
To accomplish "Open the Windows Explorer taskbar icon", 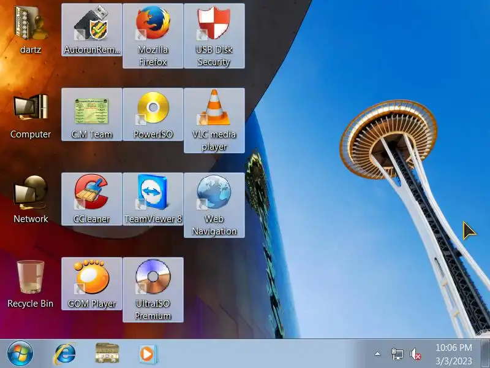I will (x=107, y=353).
